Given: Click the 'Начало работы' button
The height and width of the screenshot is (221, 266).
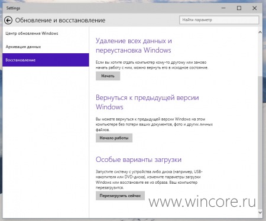Looking at the screenshot, I should (x=114, y=138).
